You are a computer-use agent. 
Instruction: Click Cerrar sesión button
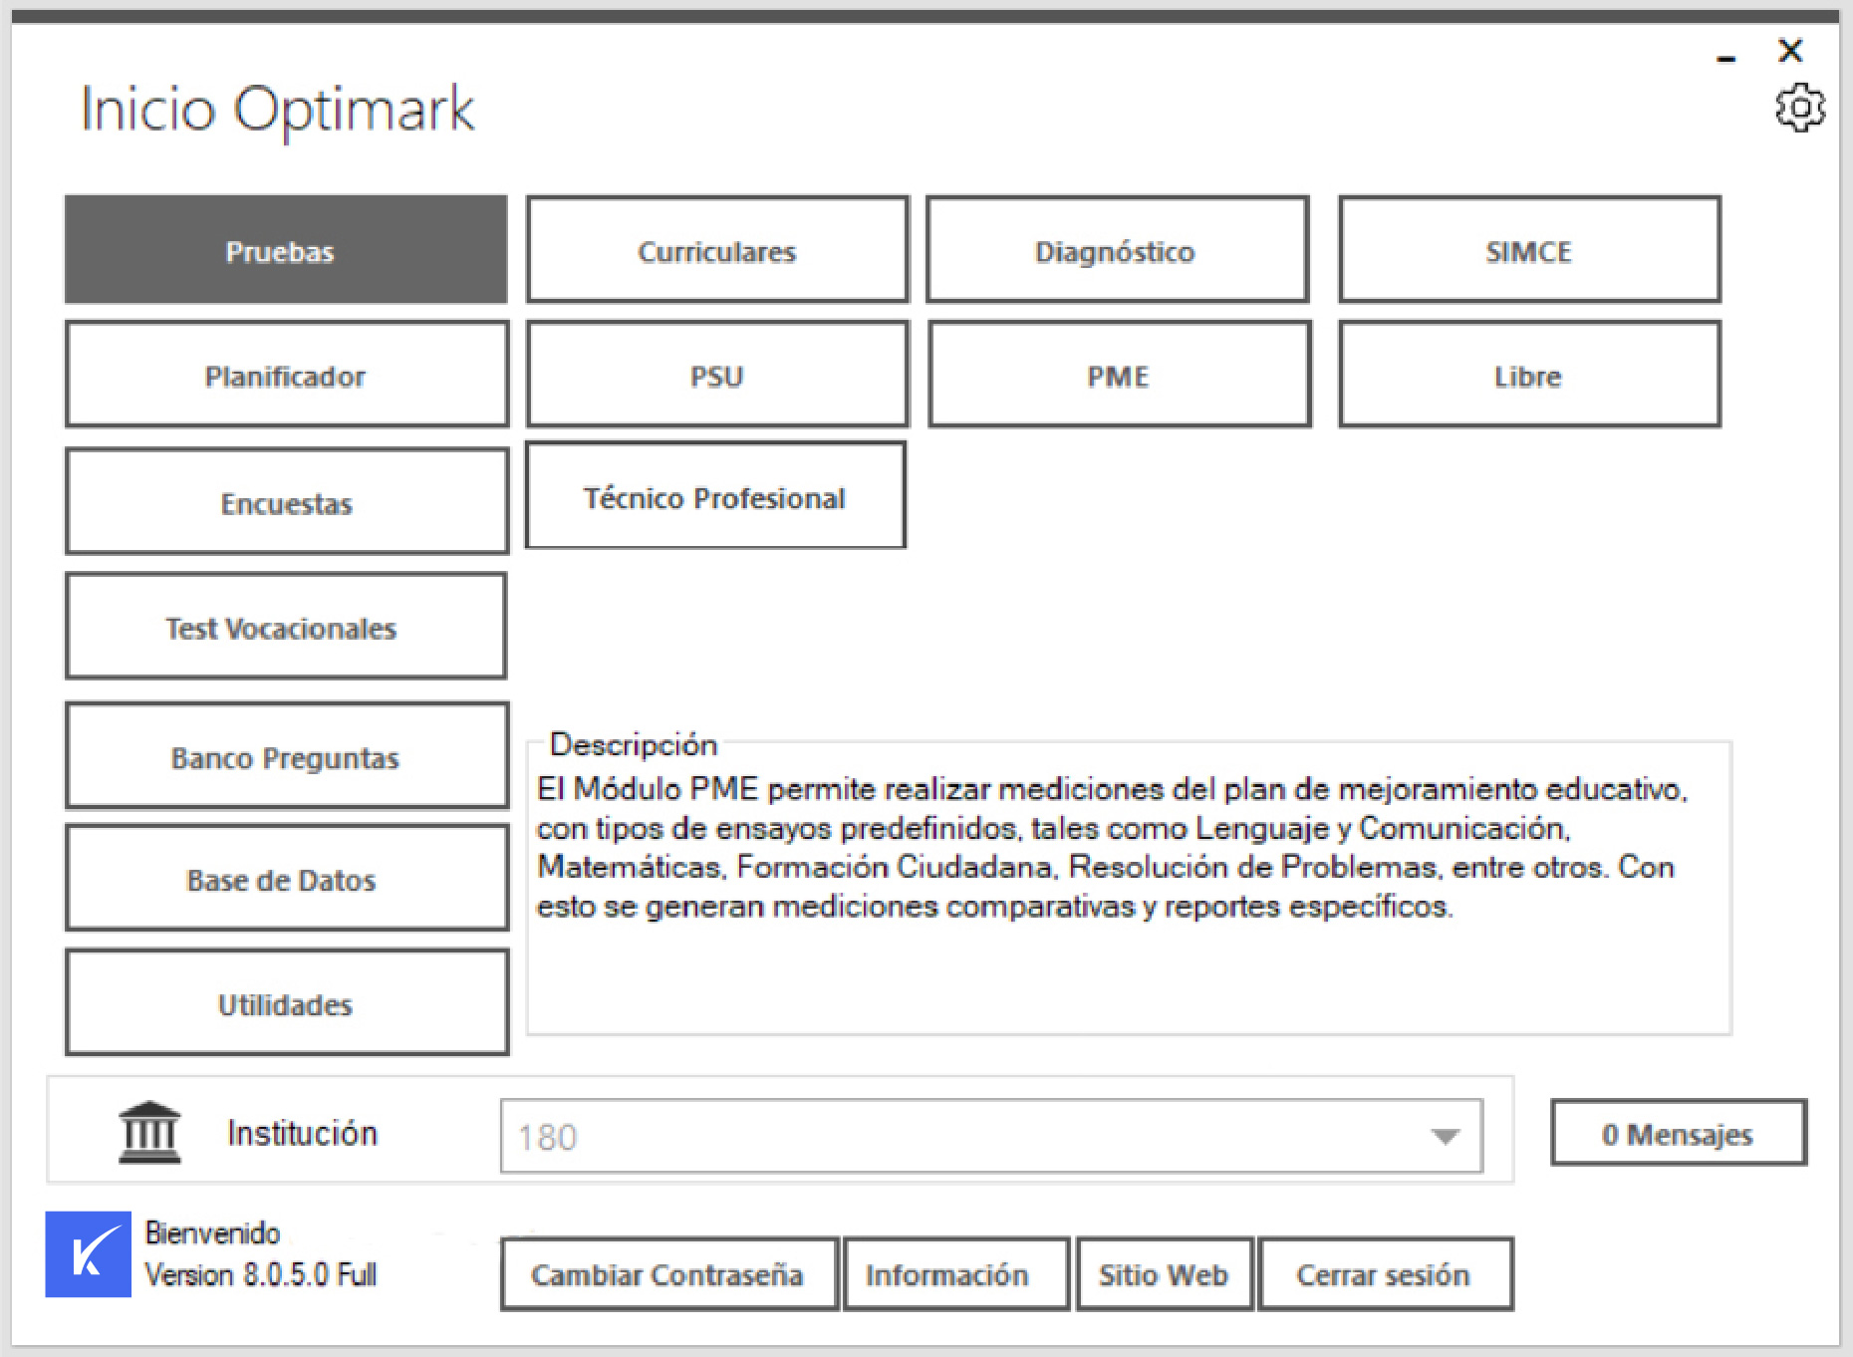[1385, 1274]
